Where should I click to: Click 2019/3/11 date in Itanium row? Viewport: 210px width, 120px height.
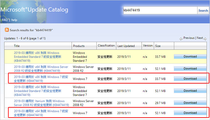click(x=124, y=103)
